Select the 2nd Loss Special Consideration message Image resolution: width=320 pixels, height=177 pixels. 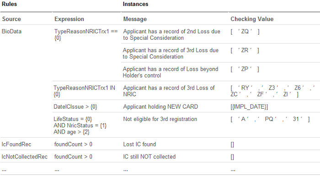[171, 35]
